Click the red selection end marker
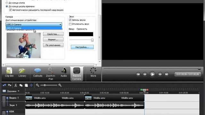The image size is (205, 115). 147,90
